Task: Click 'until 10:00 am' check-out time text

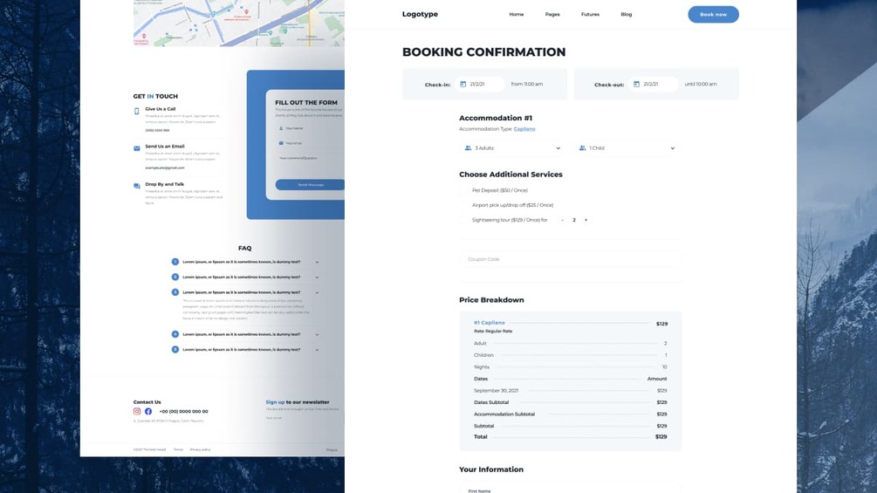Action: (700, 85)
